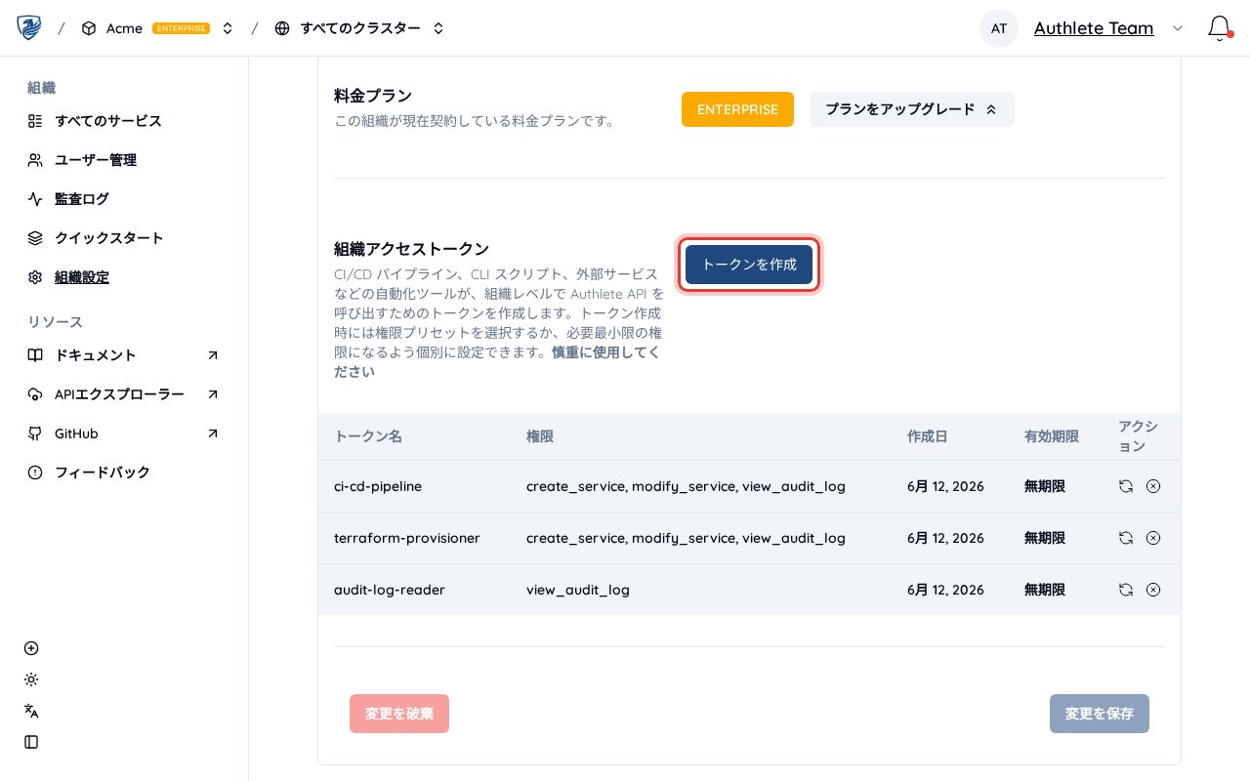Expand the Authlete Team dropdown arrow
Image resolution: width=1250 pixels, height=781 pixels.
click(x=1178, y=28)
